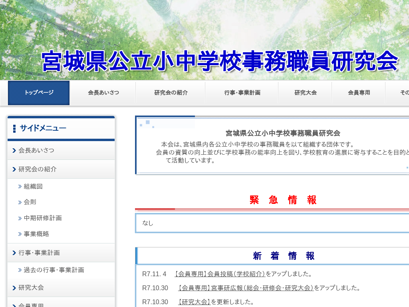
Task: Follow the 【研究大会】 updated news link
Action: [194, 302]
